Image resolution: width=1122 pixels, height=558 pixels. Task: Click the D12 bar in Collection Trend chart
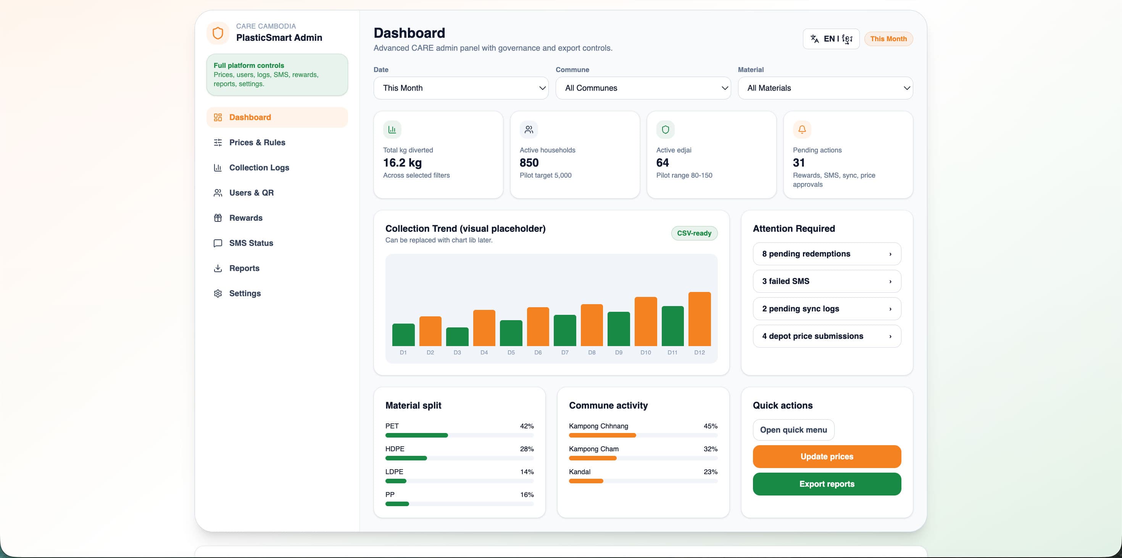tap(700, 319)
